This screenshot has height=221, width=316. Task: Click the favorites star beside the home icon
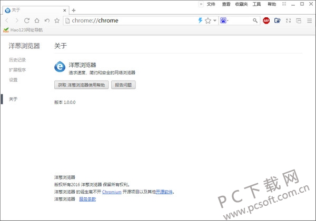click(x=57, y=20)
